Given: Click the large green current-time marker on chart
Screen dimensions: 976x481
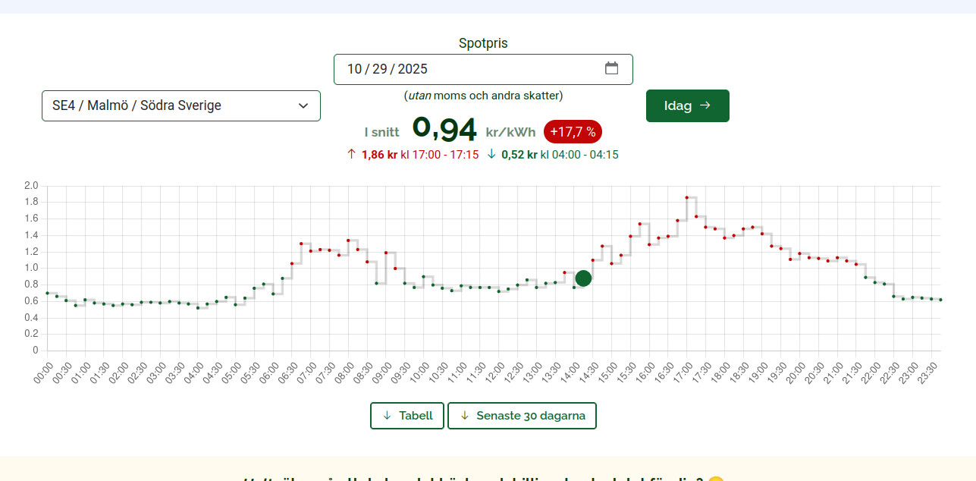Looking at the screenshot, I should pyautogui.click(x=583, y=278).
